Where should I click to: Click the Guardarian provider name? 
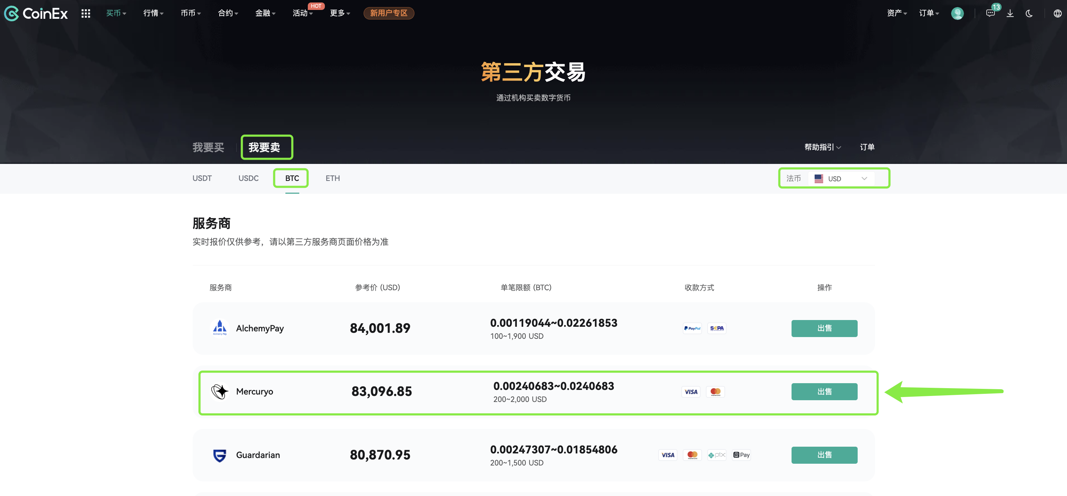(x=258, y=455)
